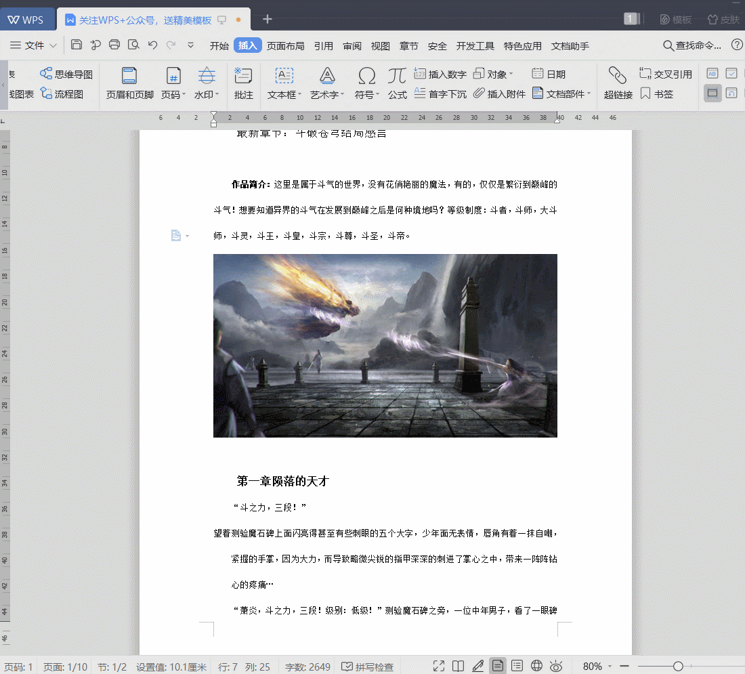745x674 pixels.
Task: Switch to web layout globe icon
Action: pos(536,667)
